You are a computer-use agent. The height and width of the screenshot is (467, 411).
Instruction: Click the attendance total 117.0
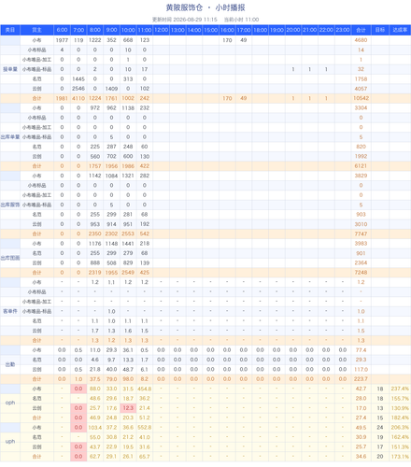361,369
